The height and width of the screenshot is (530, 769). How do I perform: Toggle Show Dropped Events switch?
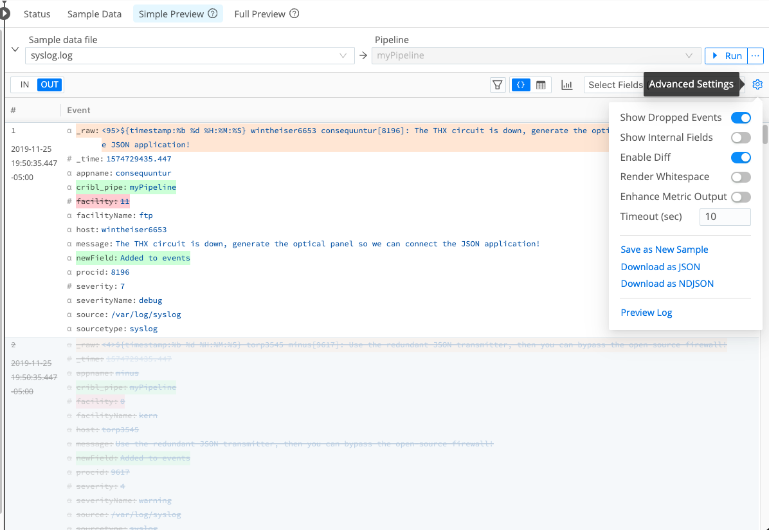[x=741, y=118]
